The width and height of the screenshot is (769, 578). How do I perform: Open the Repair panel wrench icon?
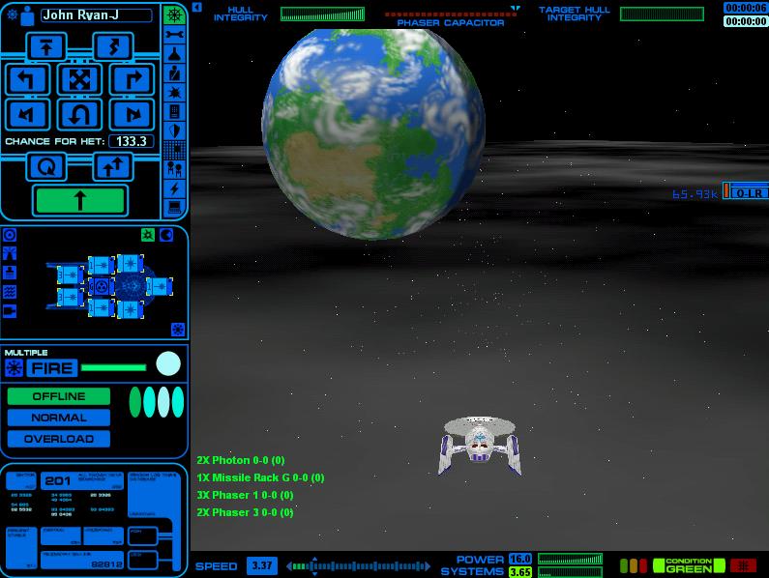pyautogui.click(x=174, y=35)
